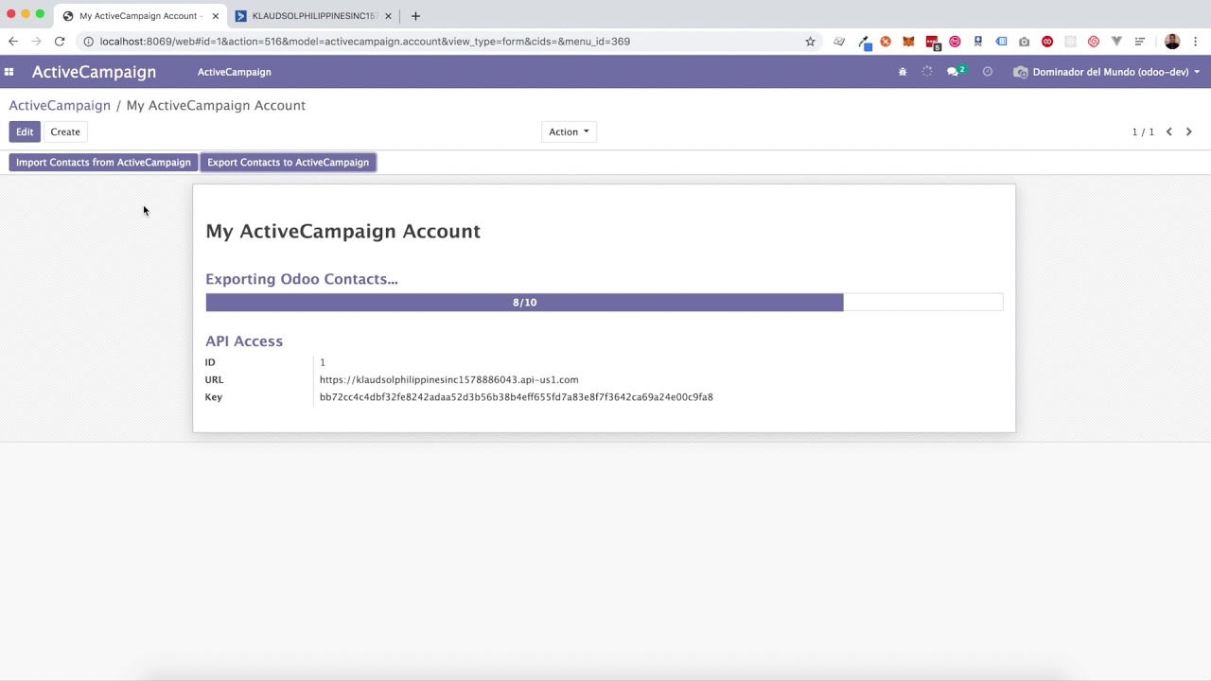The height and width of the screenshot is (681, 1211).
Task: View site information icon in address bar
Action: pyautogui.click(x=88, y=42)
